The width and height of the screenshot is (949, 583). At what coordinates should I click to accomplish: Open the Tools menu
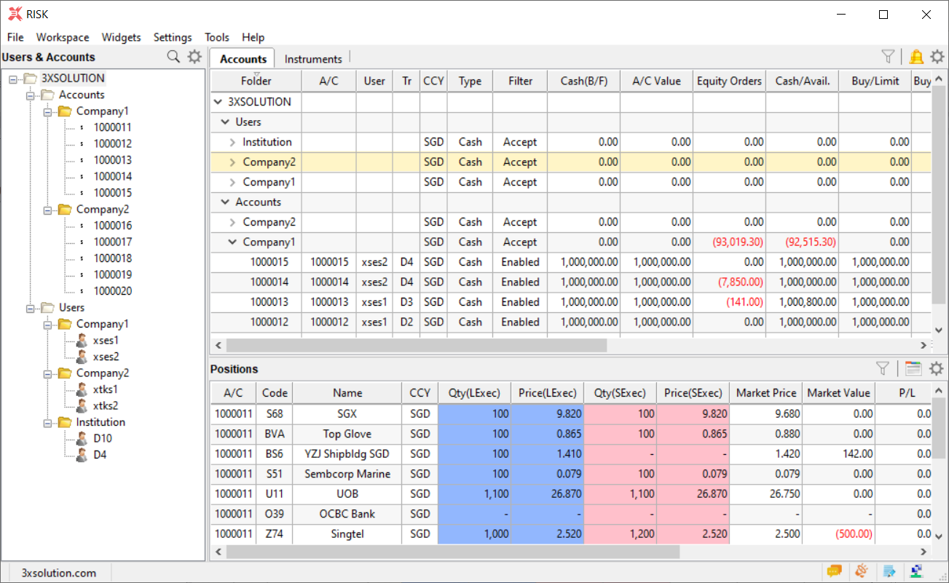(x=216, y=37)
